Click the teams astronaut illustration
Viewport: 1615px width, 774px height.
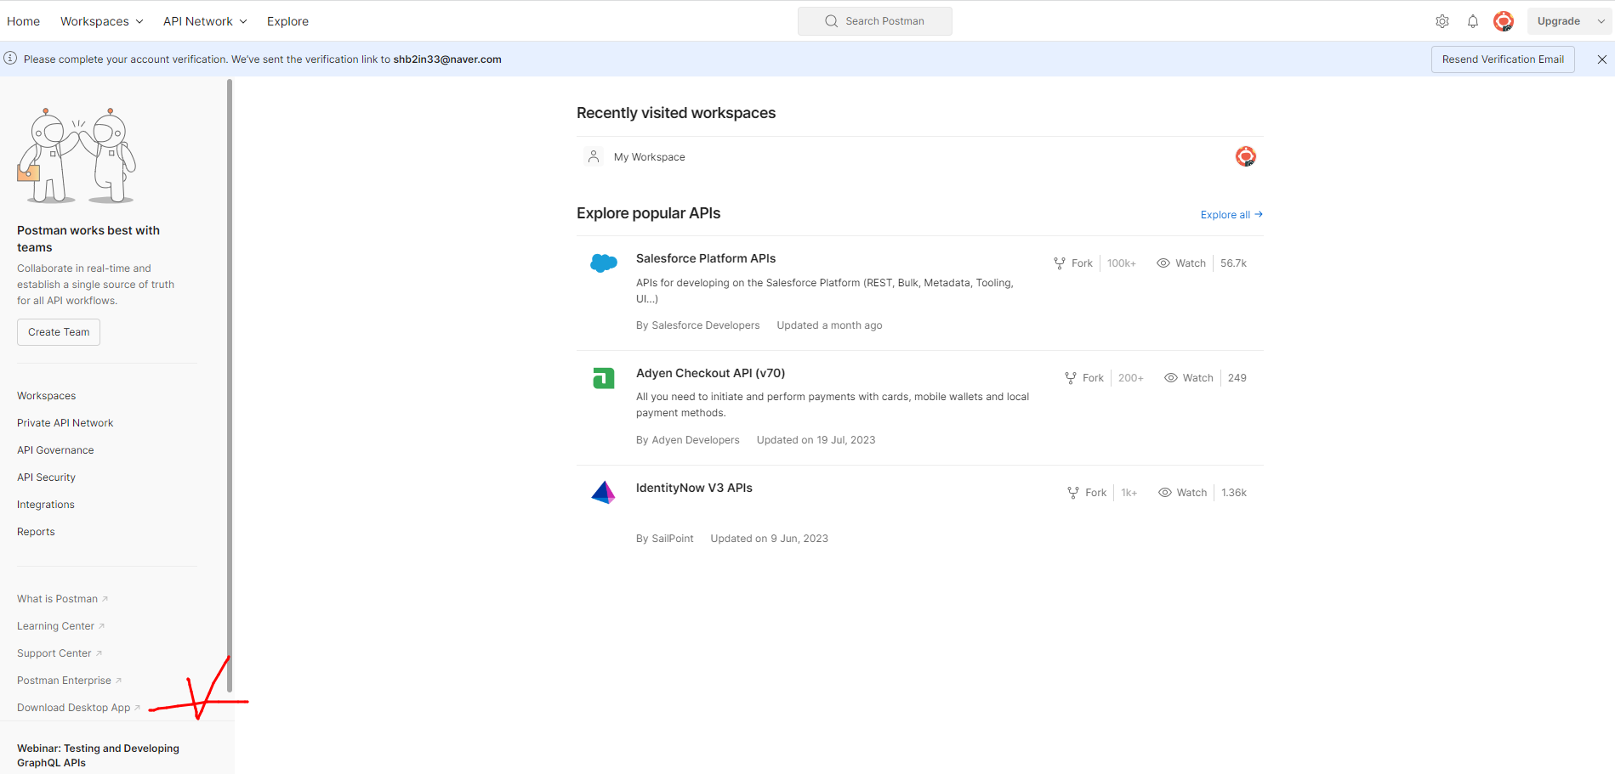pyautogui.click(x=77, y=155)
